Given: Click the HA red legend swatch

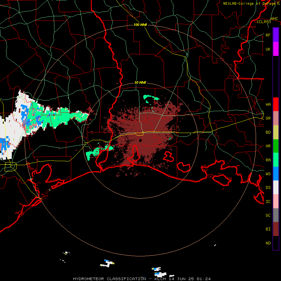Looking at the screenshot, I should 276,104.
